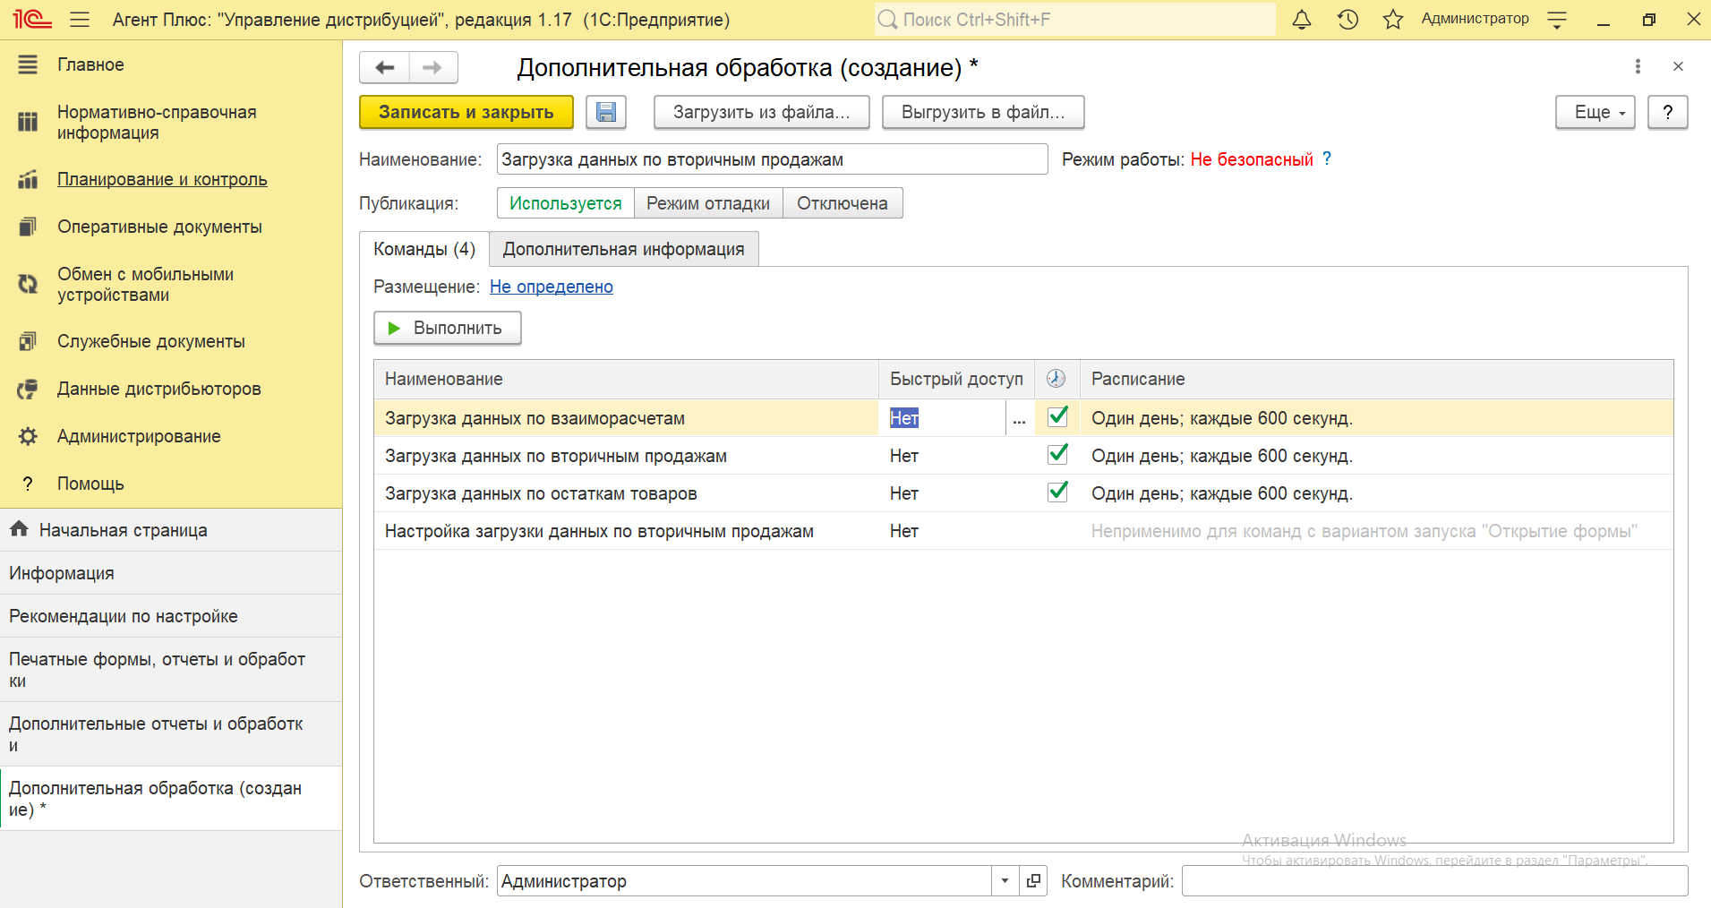Open the form's three-dot options menu
Viewport: 1711px width, 908px height.
click(1638, 66)
